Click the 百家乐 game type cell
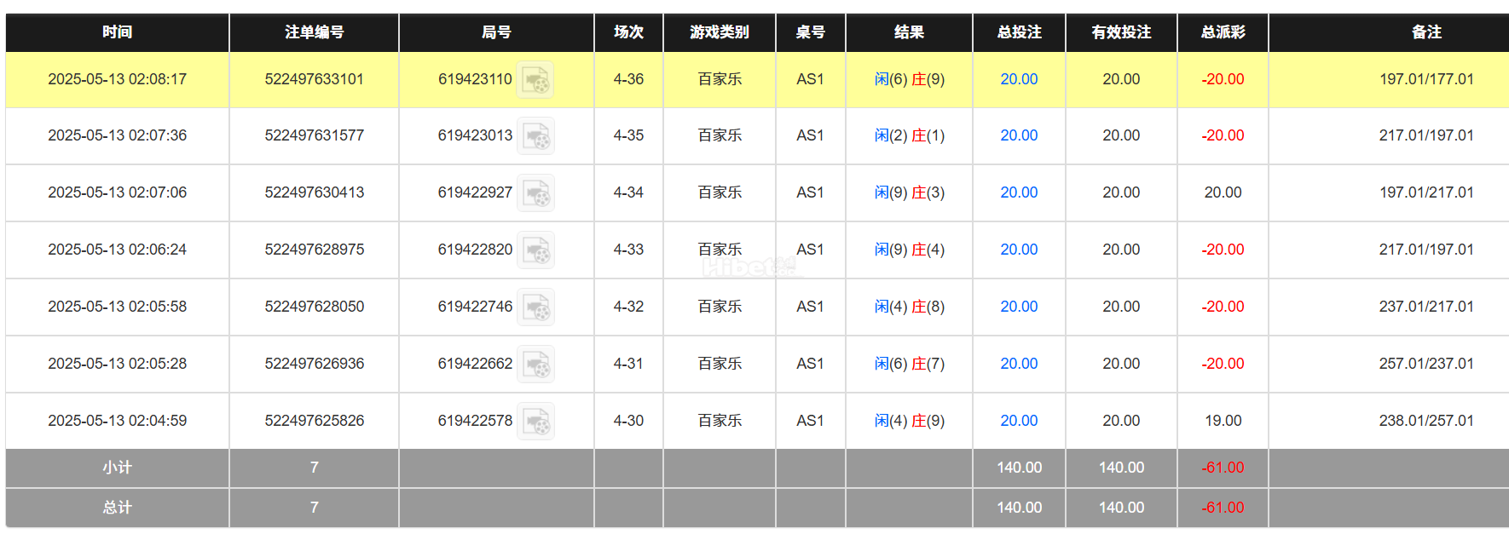The width and height of the screenshot is (1509, 534). point(719,79)
